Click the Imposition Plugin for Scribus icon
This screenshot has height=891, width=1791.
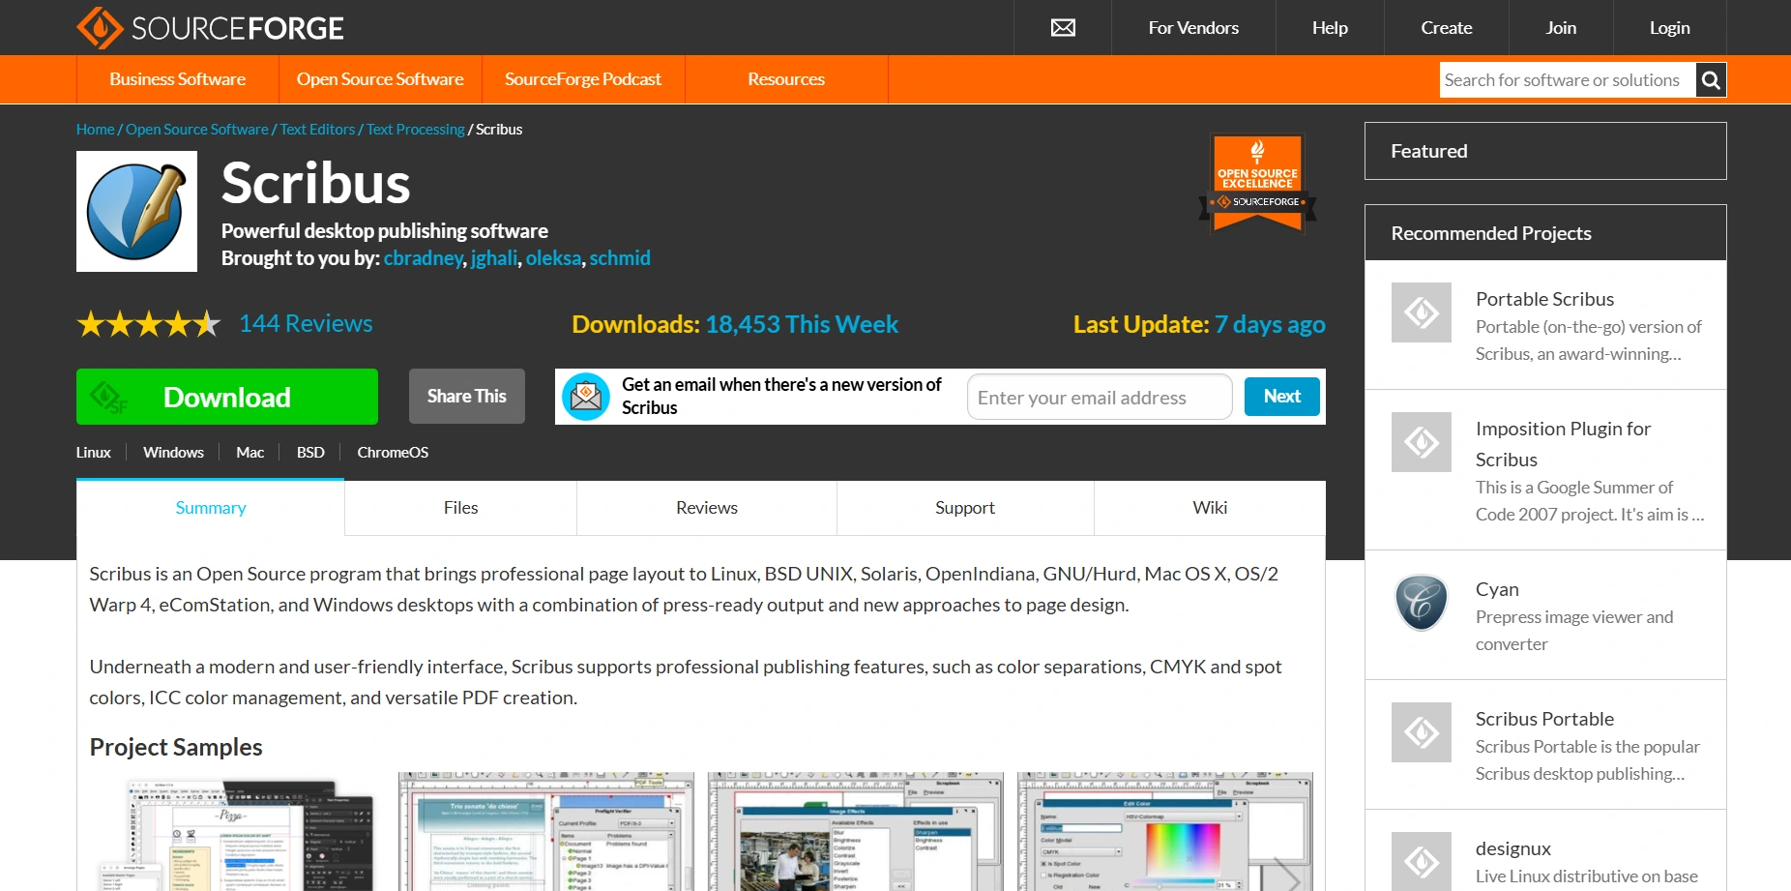point(1422,442)
